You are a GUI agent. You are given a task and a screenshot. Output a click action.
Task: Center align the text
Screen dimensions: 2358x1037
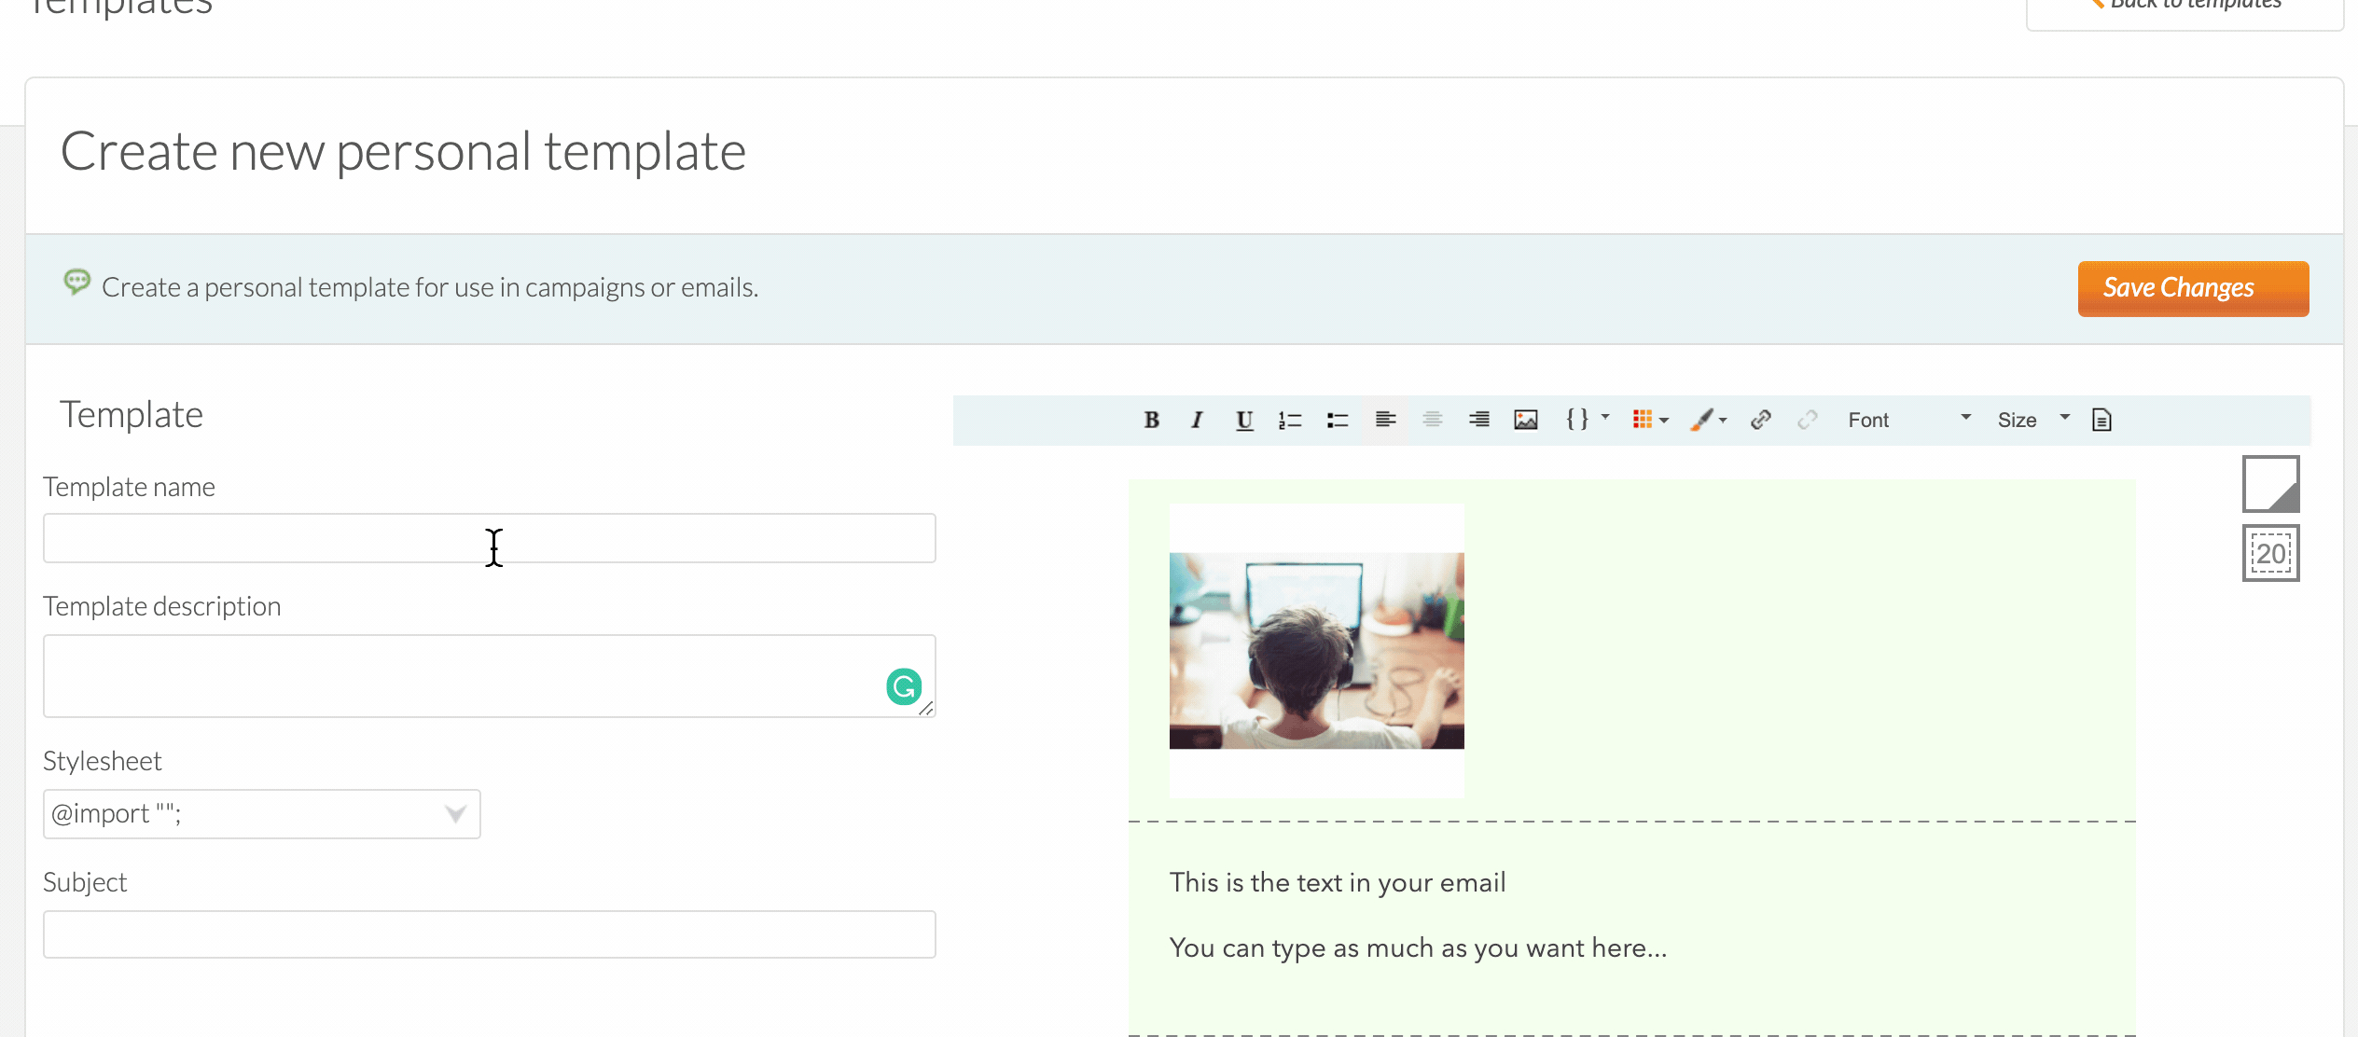(1433, 420)
